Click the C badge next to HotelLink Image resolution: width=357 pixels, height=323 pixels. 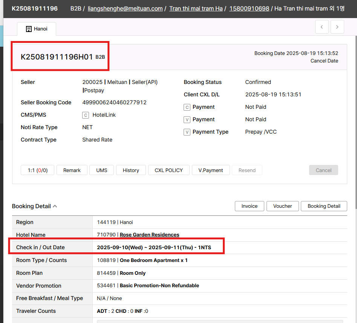coord(86,115)
